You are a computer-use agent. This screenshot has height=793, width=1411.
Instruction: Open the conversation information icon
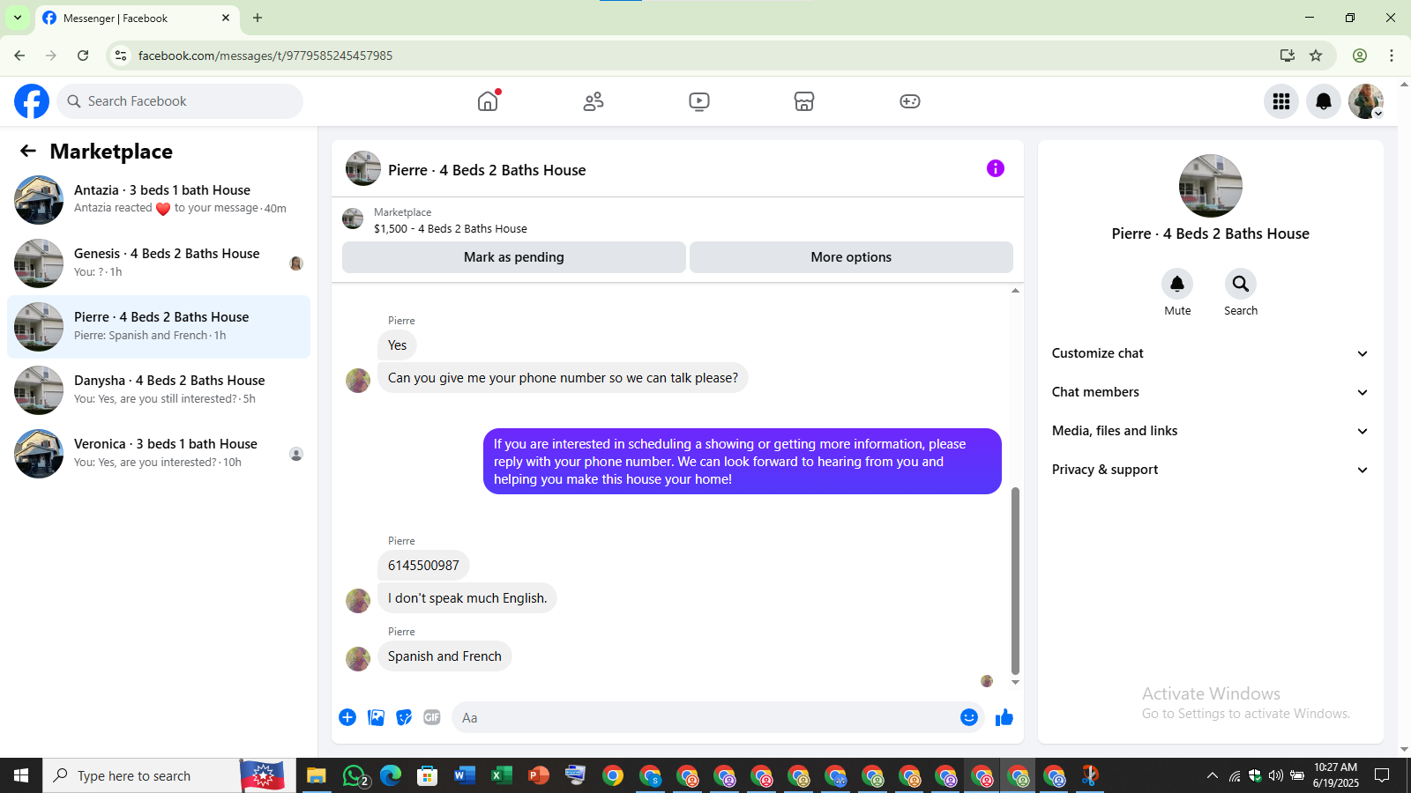click(996, 168)
